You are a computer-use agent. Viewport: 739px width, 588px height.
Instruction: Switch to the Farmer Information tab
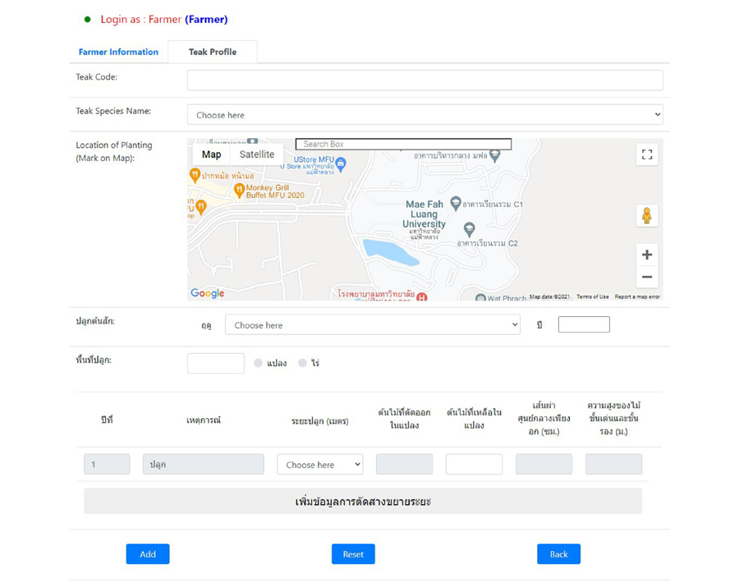click(118, 52)
